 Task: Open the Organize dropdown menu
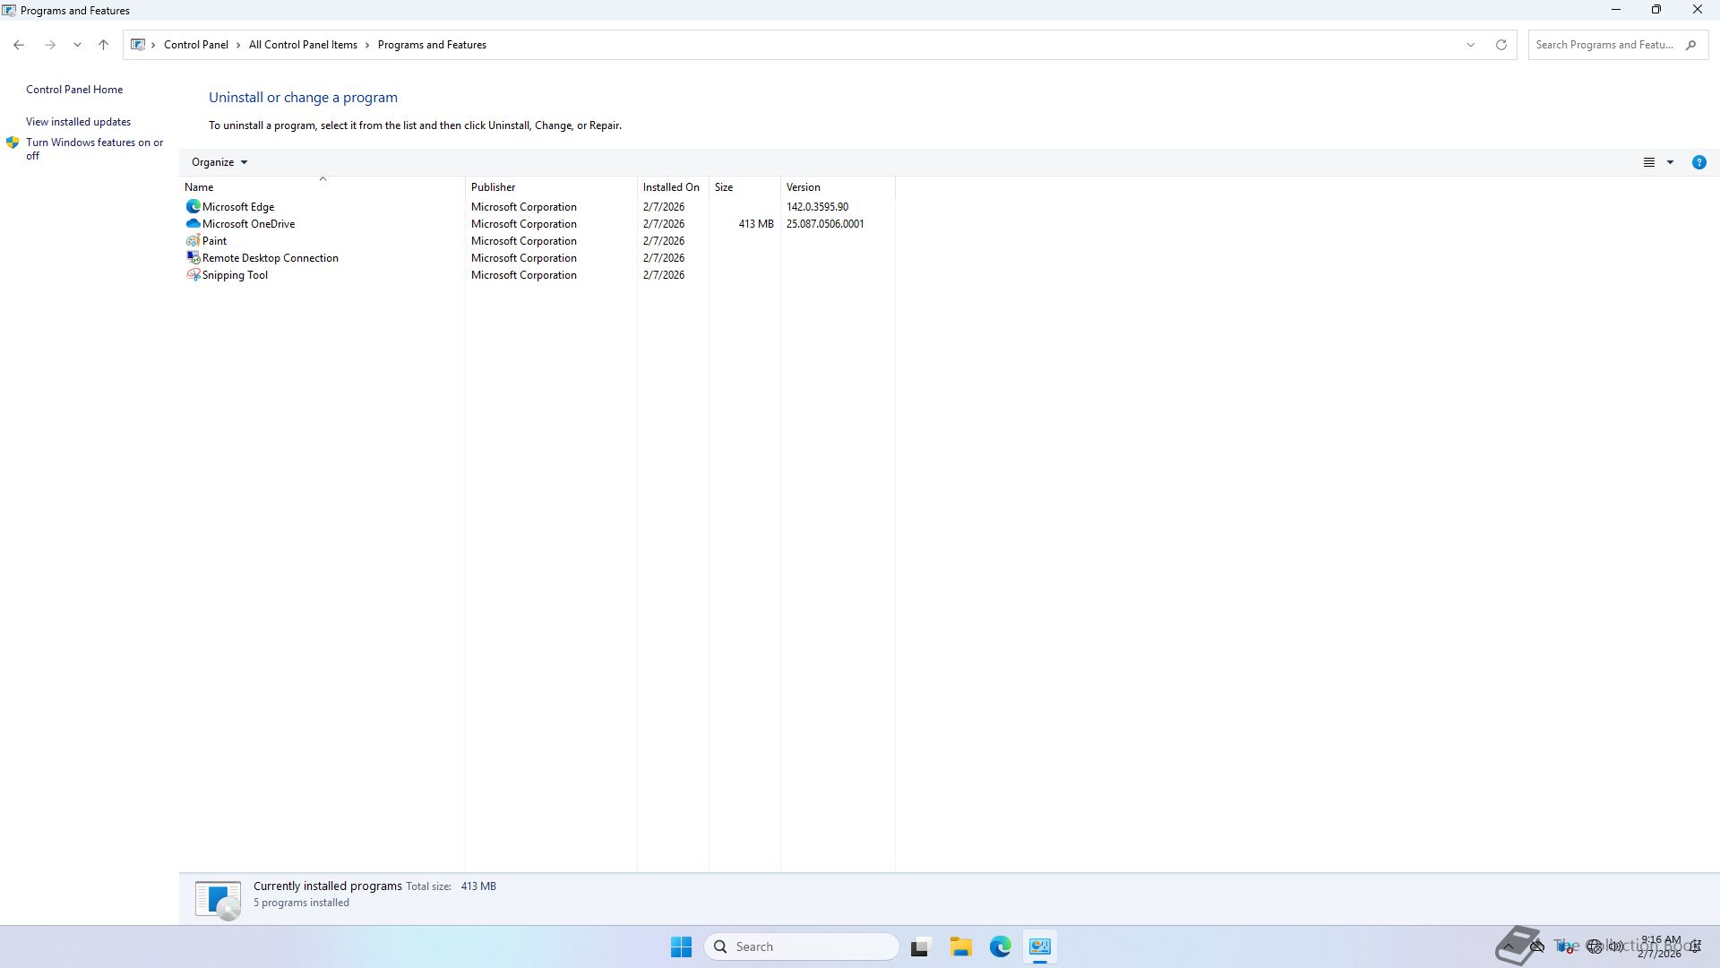tap(219, 162)
